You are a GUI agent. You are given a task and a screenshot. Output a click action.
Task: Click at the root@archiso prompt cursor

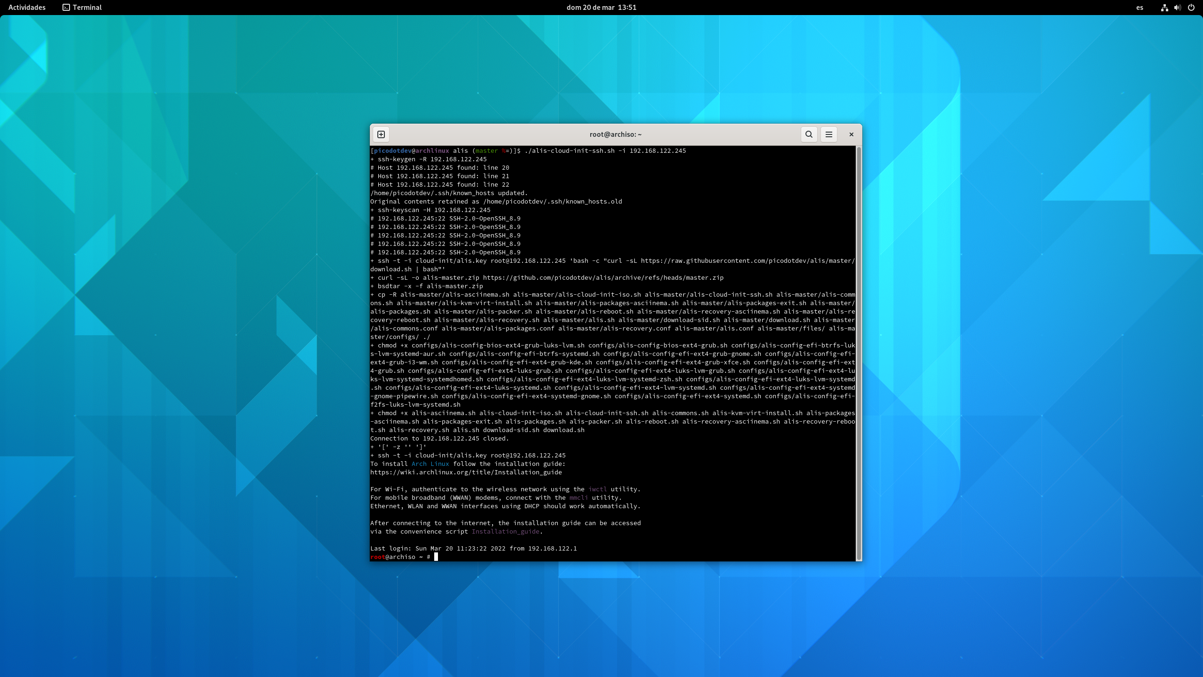[x=436, y=557]
